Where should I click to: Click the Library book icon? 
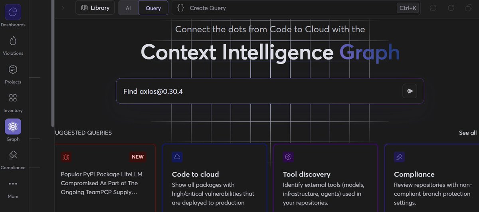(84, 8)
